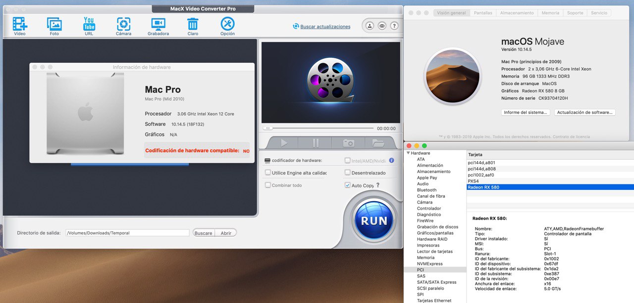
Task: Select ATA in the hardware sidebar
Action: click(421, 159)
